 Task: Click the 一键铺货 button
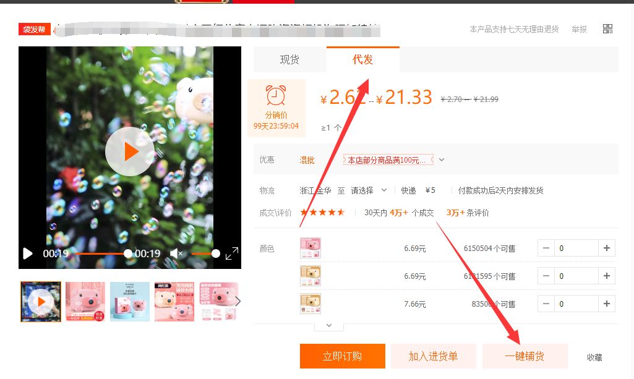click(525, 356)
